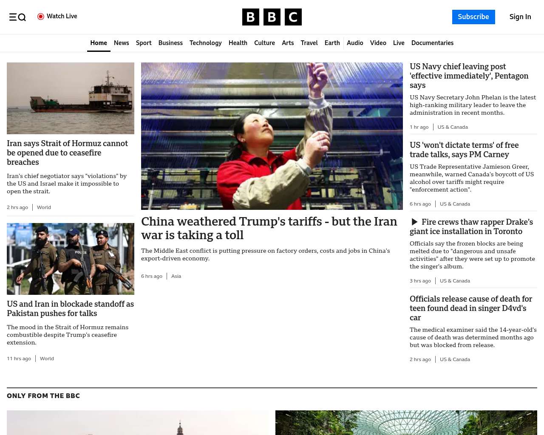Click the World tag under Pakistan talks story
Viewport: 544px width, 435px height.
(x=47, y=359)
